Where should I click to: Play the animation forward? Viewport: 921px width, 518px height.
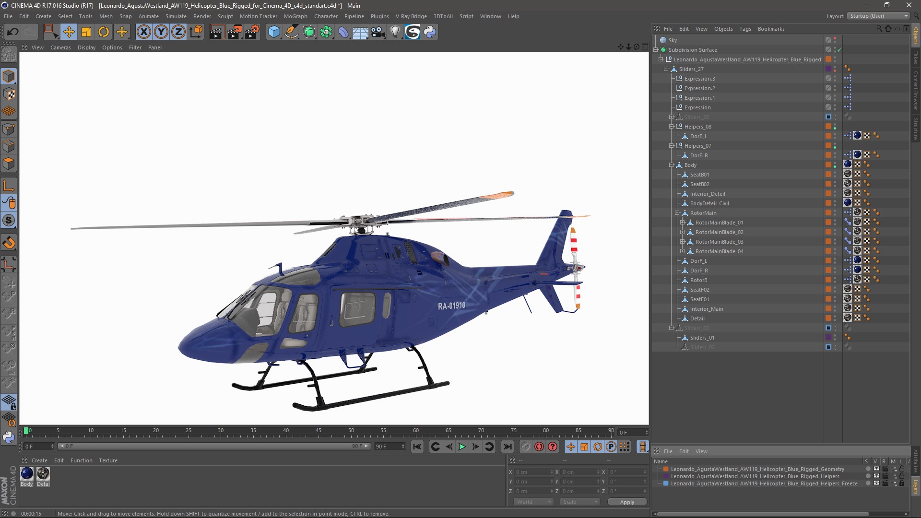click(462, 447)
